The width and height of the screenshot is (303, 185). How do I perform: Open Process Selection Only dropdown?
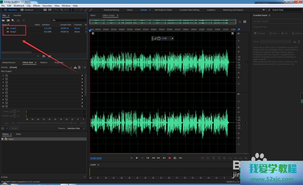75,128
